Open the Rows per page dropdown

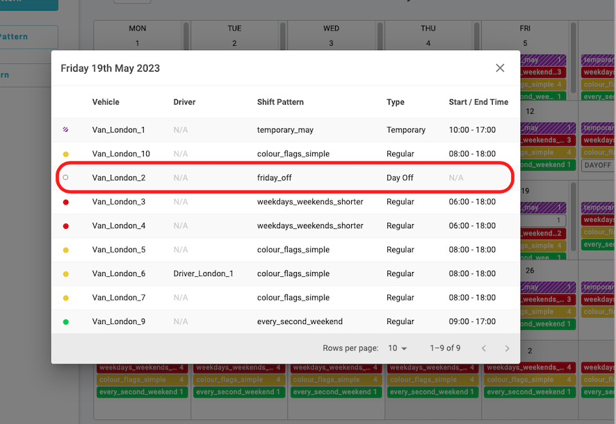pos(397,348)
